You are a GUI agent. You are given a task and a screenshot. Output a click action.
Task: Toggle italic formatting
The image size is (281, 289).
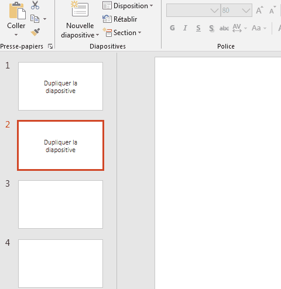tap(185, 28)
